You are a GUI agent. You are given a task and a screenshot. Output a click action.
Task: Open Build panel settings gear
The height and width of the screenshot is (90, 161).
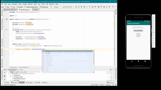click(x=111, y=69)
